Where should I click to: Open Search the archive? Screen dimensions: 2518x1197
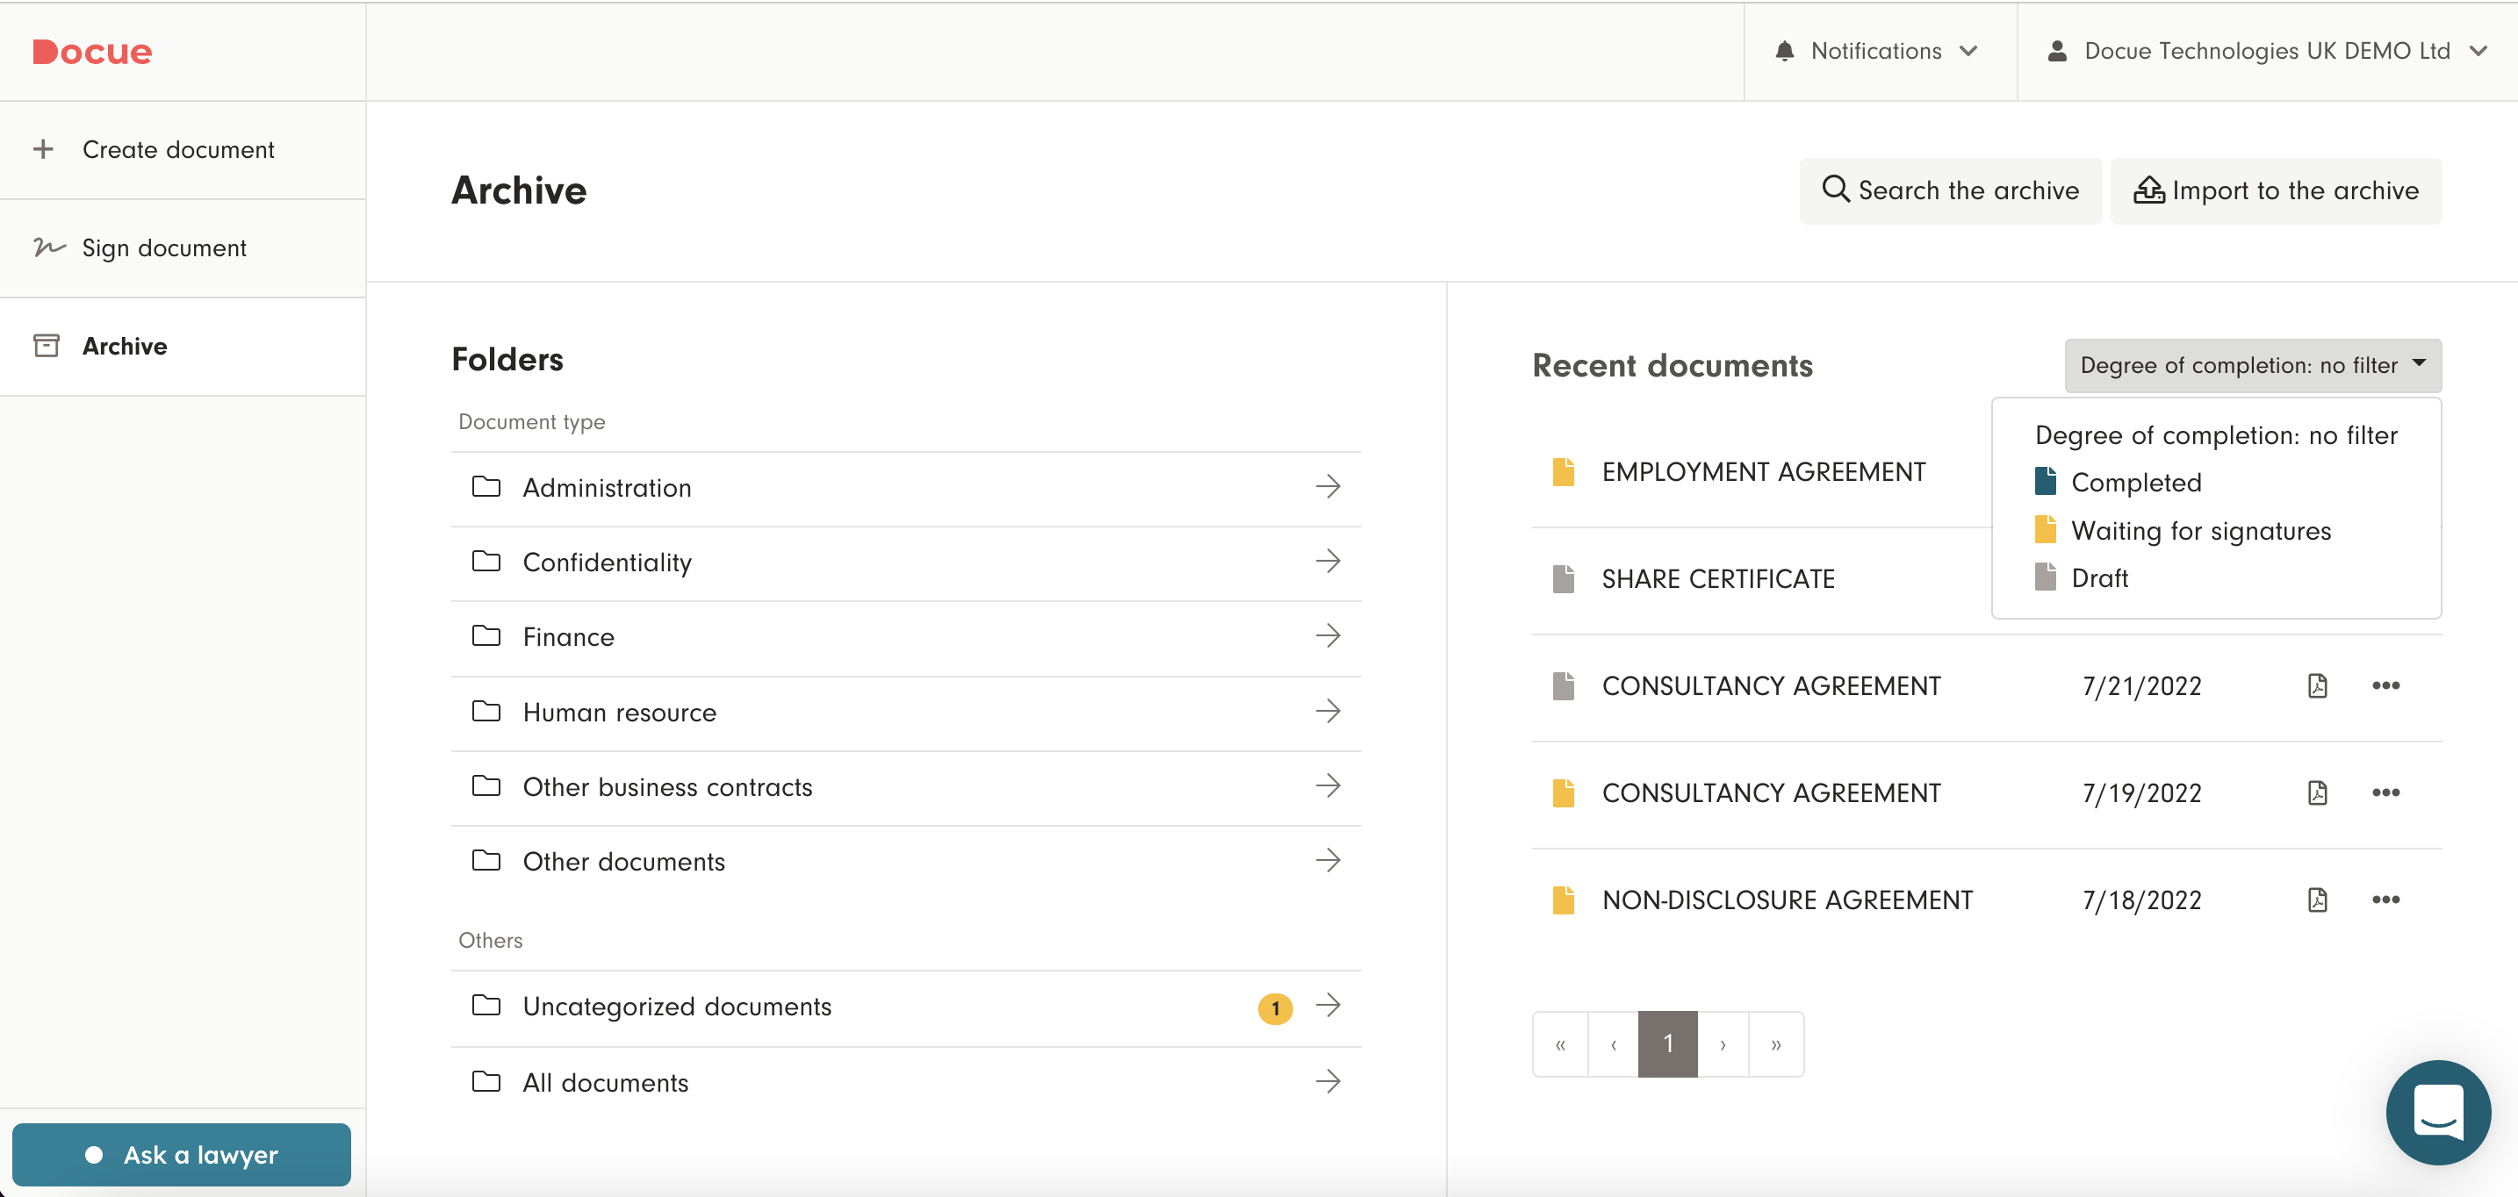tap(1950, 190)
